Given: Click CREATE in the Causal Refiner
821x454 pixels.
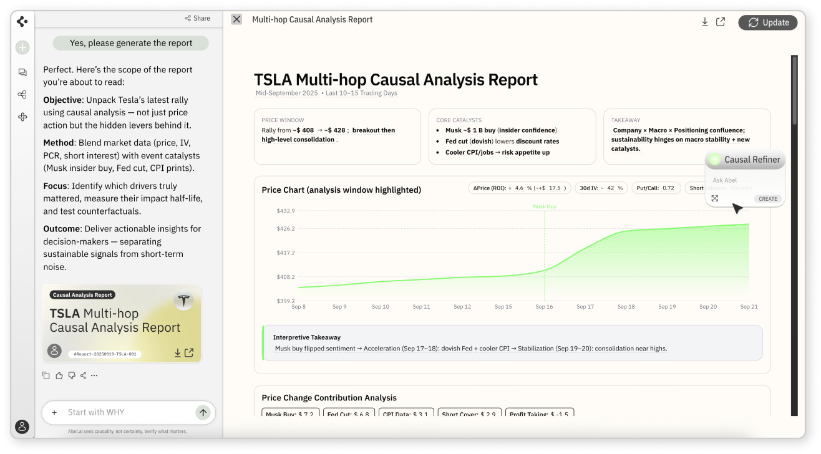Looking at the screenshot, I should click(x=767, y=199).
